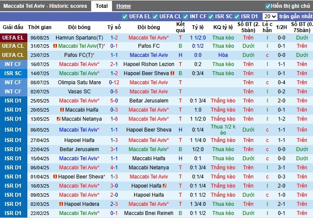Click Hòa result in the 23/07/25 row
This screenshot has height=218, width=313.
coord(223,55)
